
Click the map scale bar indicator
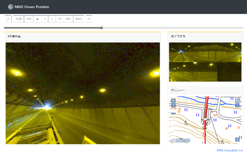180,140
